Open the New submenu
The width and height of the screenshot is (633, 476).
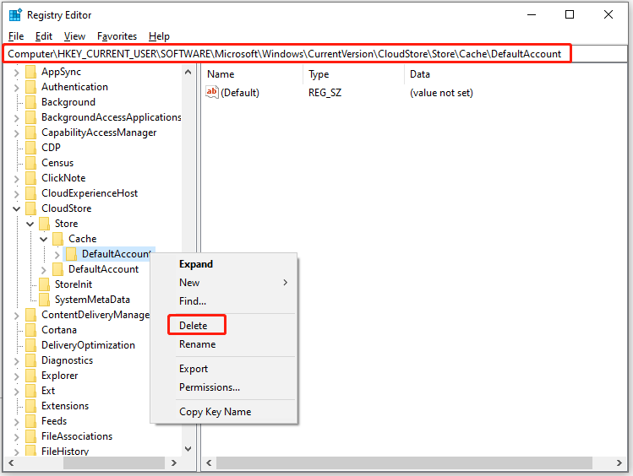224,283
